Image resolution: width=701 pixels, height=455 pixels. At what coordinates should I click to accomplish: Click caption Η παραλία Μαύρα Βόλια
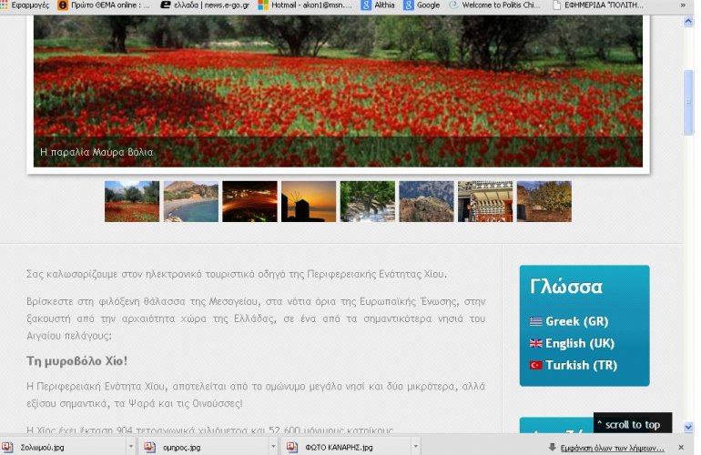[x=97, y=152]
